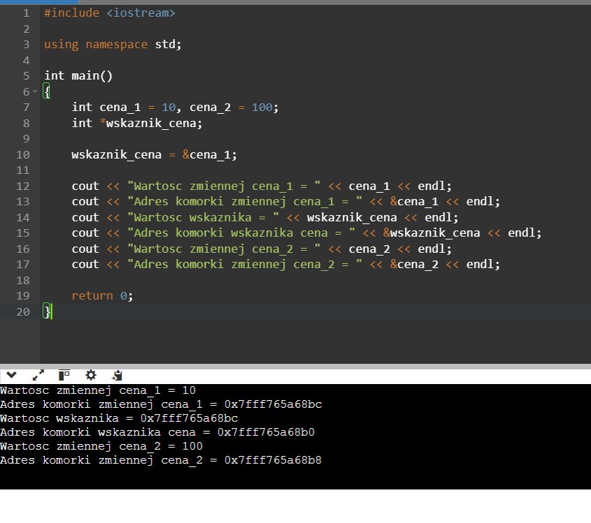The image size is (591, 523).
Task: Collapse the console with the chevron-down icon
Action: pos(12,375)
